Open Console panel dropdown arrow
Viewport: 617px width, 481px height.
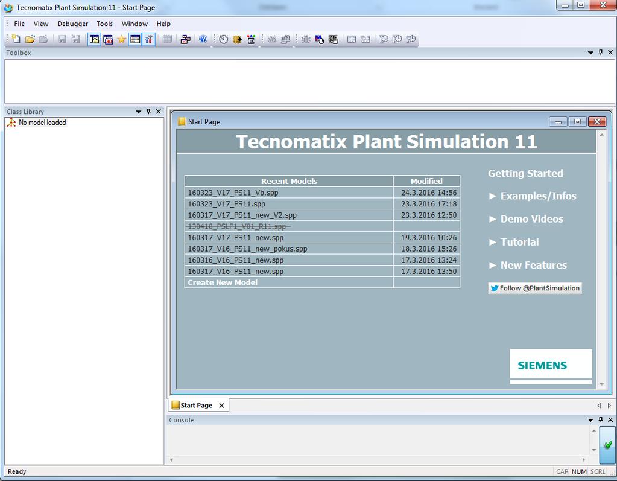(x=590, y=421)
